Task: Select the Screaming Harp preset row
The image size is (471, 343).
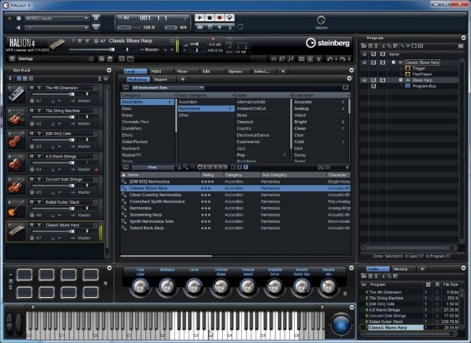Action: [x=236, y=215]
